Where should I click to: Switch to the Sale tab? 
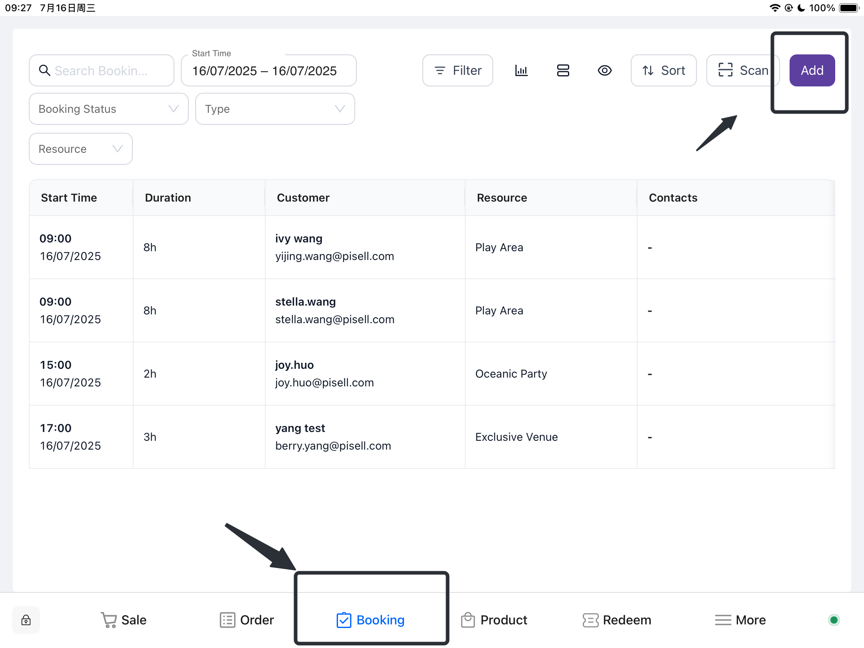point(124,620)
